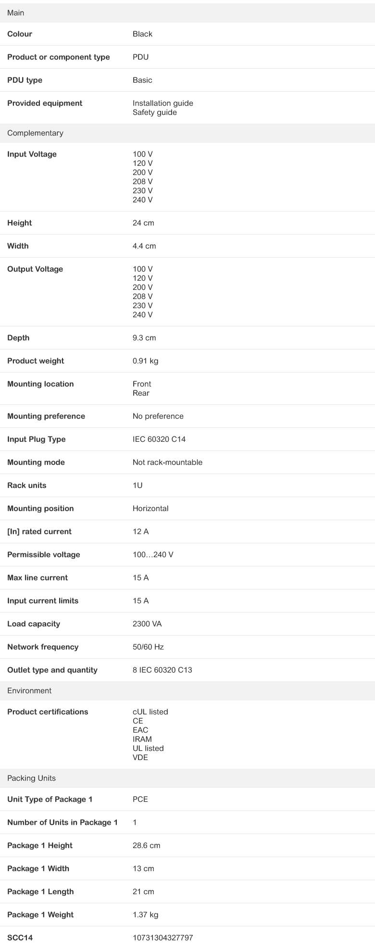The height and width of the screenshot is (949, 375).
Task: Click the PDU type value Basic
Action: point(142,80)
